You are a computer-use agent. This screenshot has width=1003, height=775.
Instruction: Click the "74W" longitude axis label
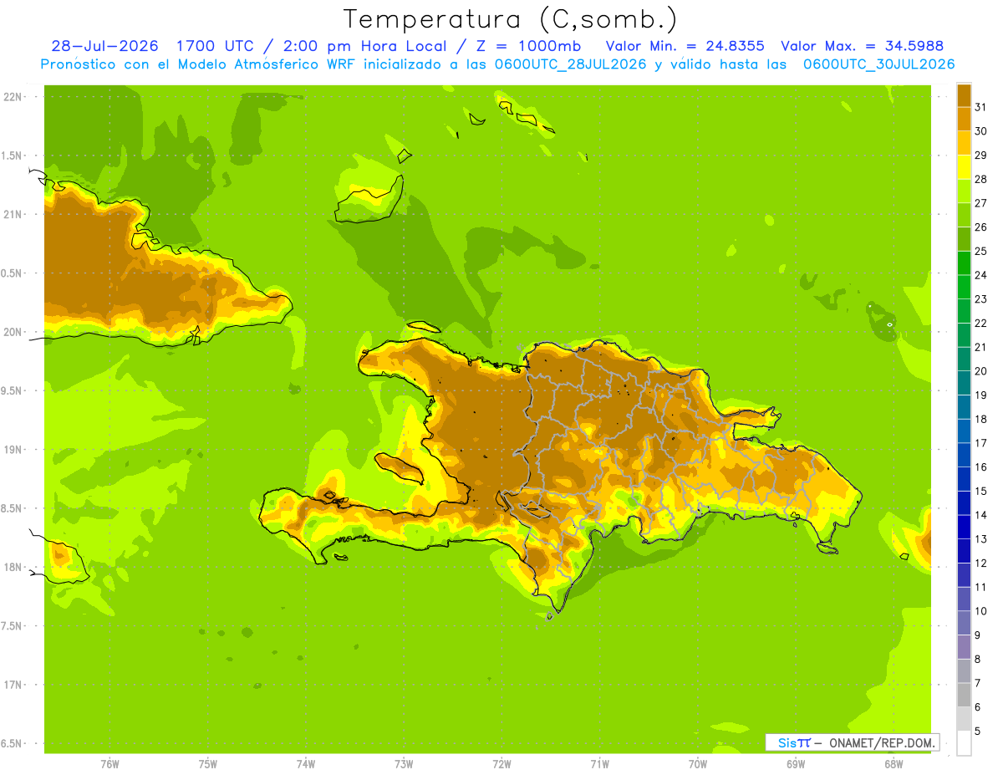coord(306,764)
